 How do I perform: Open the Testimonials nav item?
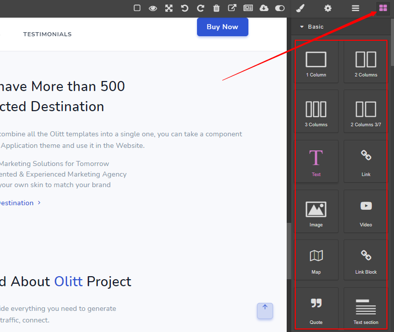[47, 34]
